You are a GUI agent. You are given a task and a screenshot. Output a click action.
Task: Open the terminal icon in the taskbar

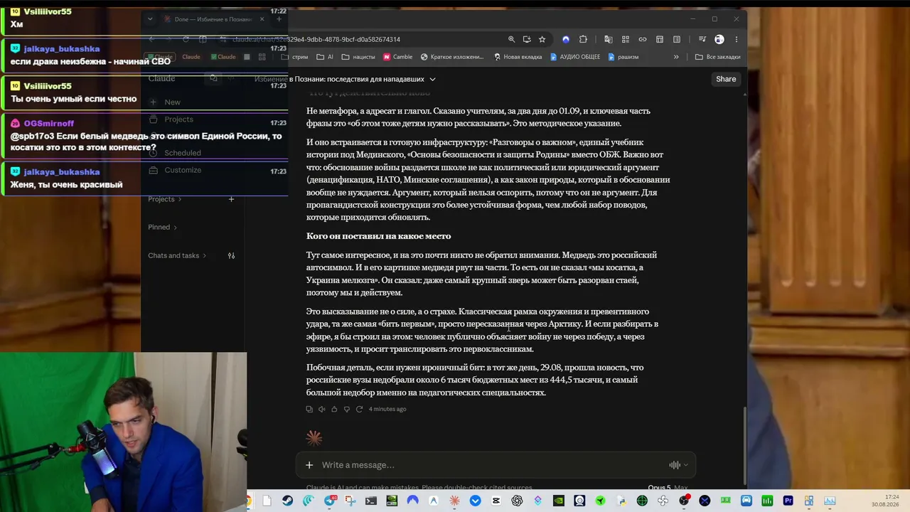(x=370, y=501)
